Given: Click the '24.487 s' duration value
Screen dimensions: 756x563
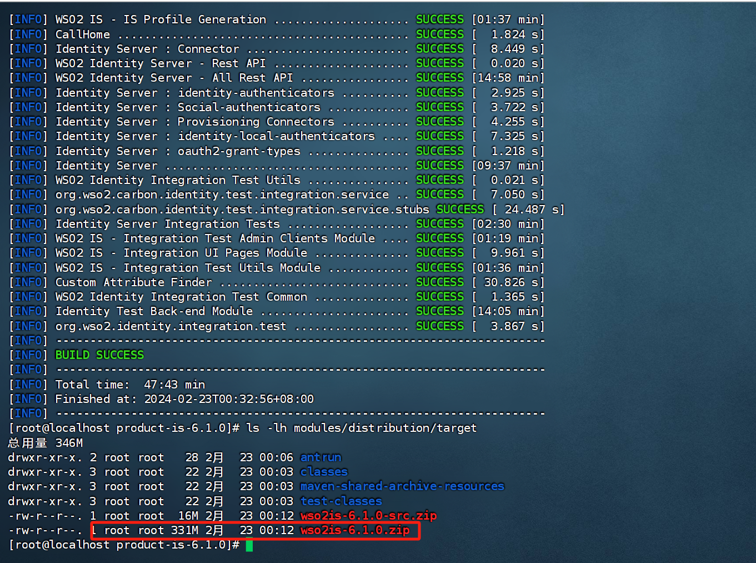Looking at the screenshot, I should 532,210.
